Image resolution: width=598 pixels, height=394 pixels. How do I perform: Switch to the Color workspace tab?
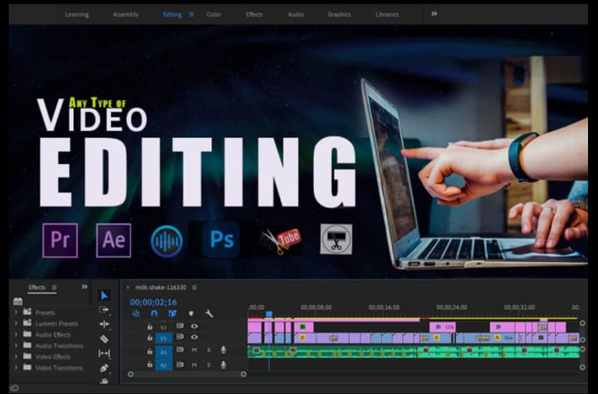[x=214, y=14]
